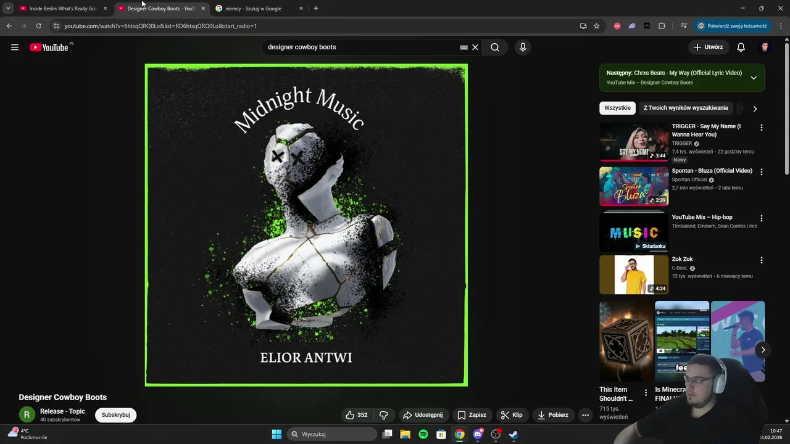Click the Subskrybuj button
790x444 pixels.
point(115,415)
